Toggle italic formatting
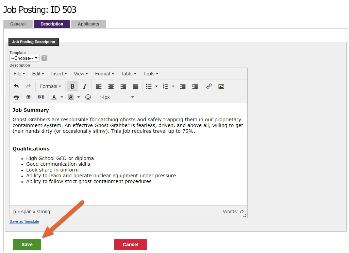This screenshot has width=349, height=253. pyautogui.click(x=85, y=86)
